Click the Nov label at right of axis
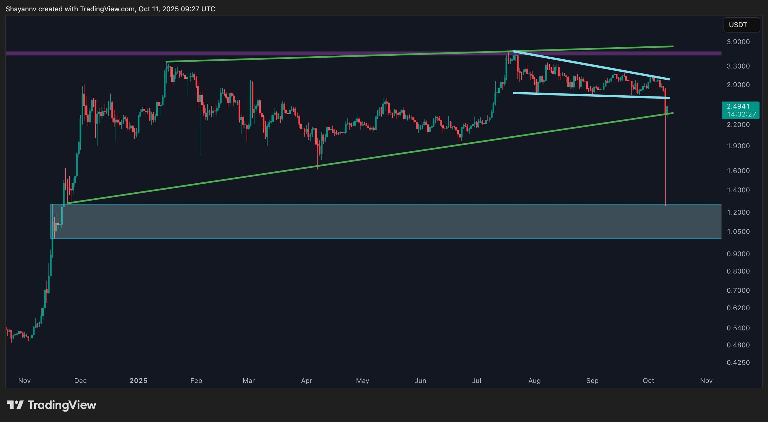Viewport: 768px width, 422px height. click(x=706, y=381)
